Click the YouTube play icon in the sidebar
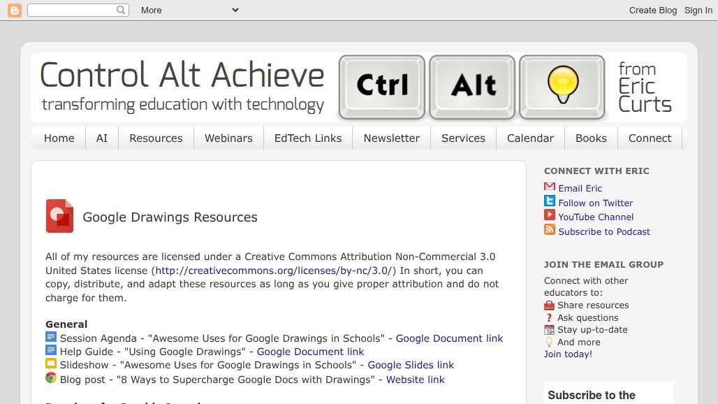The image size is (718, 404). [x=550, y=216]
